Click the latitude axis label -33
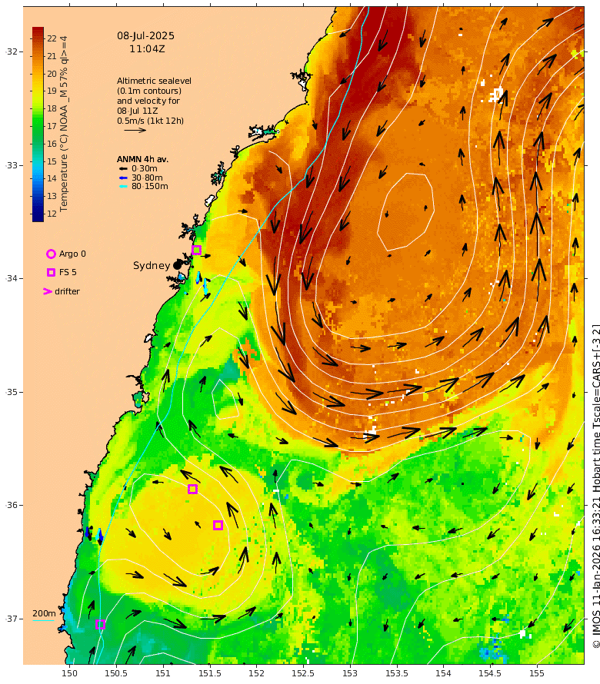 (12, 165)
